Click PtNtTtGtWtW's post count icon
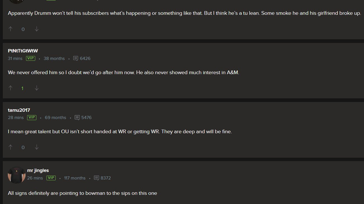Image resolution: width=364 pixels, height=204 pixels. [x=76, y=58]
